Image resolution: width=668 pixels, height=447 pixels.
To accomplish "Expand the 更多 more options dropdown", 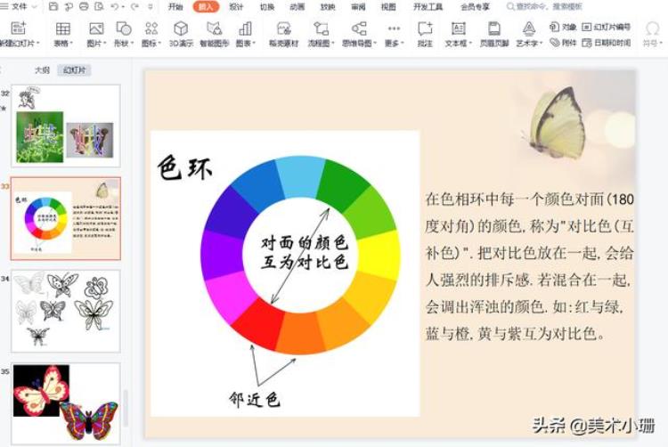I will click(393, 42).
